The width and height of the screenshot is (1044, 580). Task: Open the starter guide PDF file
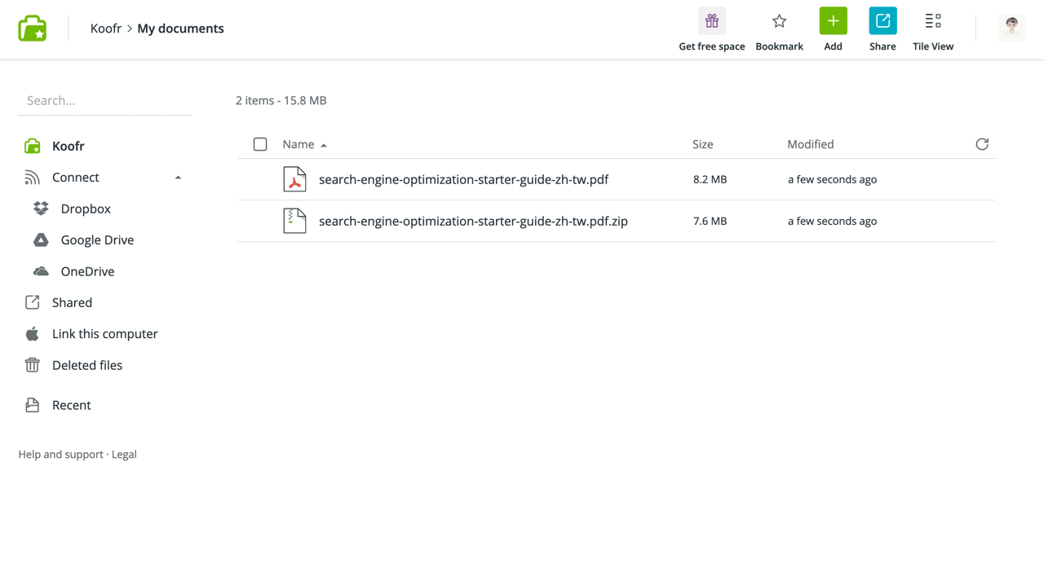coord(463,179)
